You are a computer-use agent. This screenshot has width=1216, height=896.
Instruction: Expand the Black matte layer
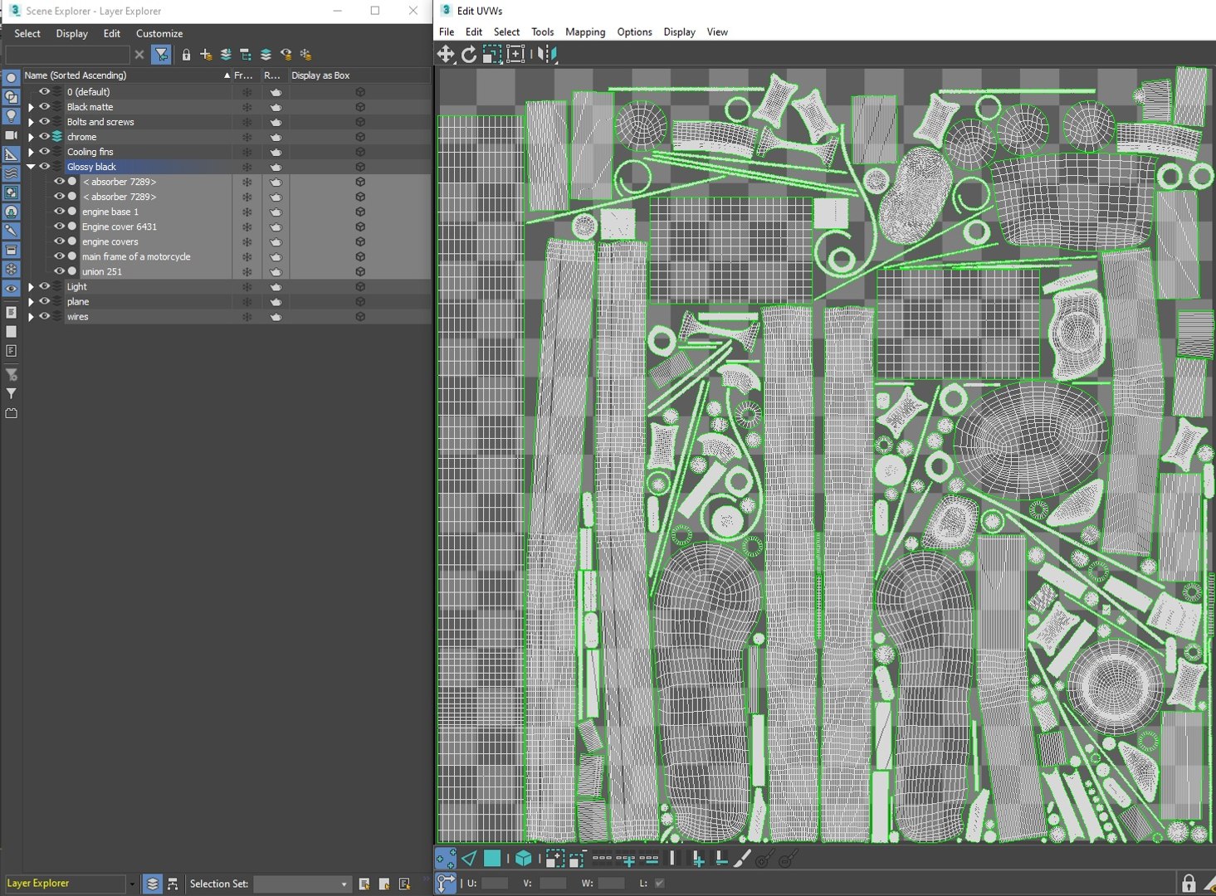point(31,107)
